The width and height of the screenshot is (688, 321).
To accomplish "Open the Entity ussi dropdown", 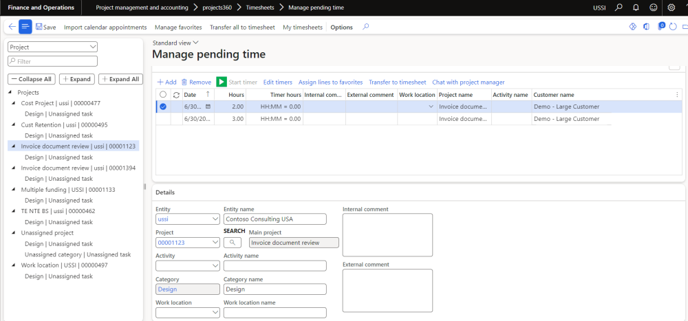I will click(x=215, y=219).
